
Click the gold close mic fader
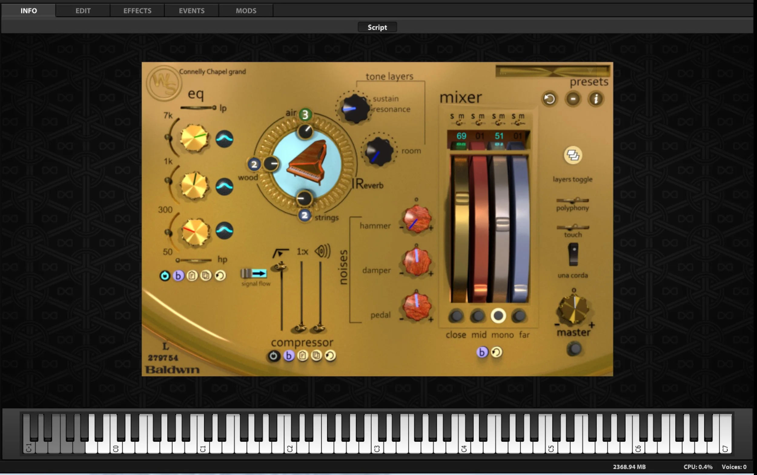pos(461,199)
